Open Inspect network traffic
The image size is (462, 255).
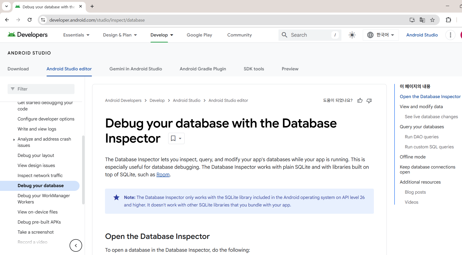(x=40, y=176)
